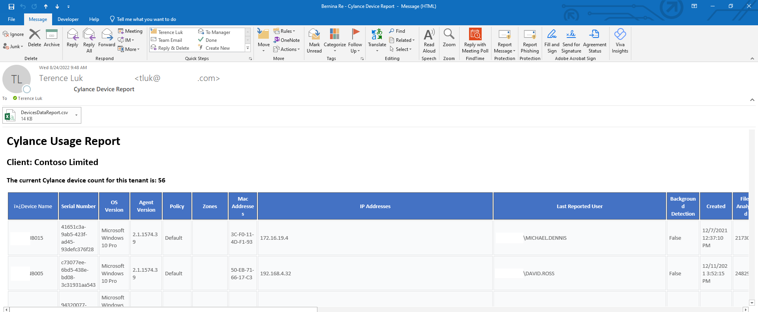Viewport: 758px width, 312px height.
Task: Click Report Phishing
Action: point(530,41)
